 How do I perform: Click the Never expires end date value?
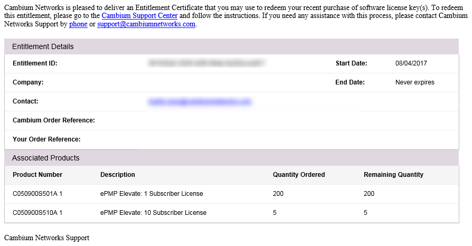[x=414, y=82]
